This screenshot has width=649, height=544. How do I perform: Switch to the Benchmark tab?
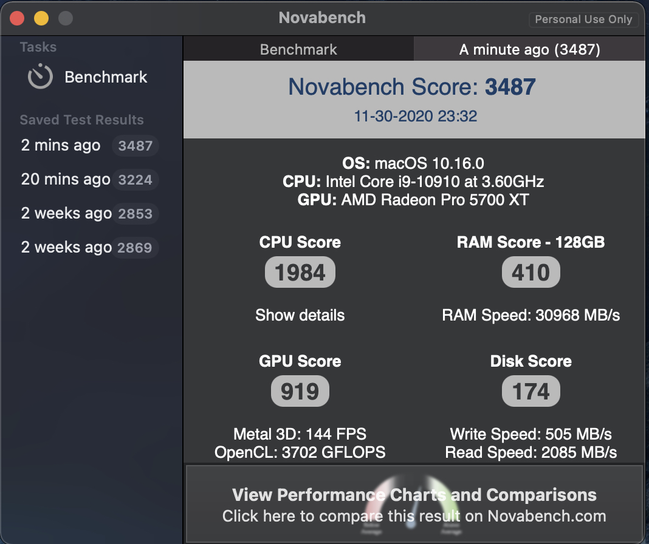pyautogui.click(x=298, y=49)
